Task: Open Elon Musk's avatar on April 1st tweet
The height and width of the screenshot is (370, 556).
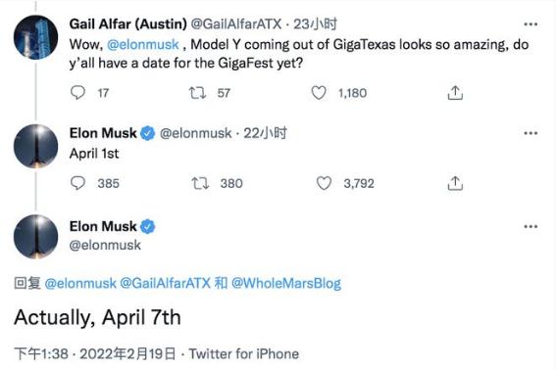Action: (36, 146)
